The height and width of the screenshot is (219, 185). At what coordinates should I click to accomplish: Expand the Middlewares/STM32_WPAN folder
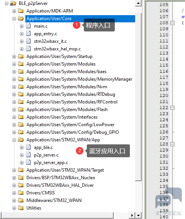pos(14,200)
